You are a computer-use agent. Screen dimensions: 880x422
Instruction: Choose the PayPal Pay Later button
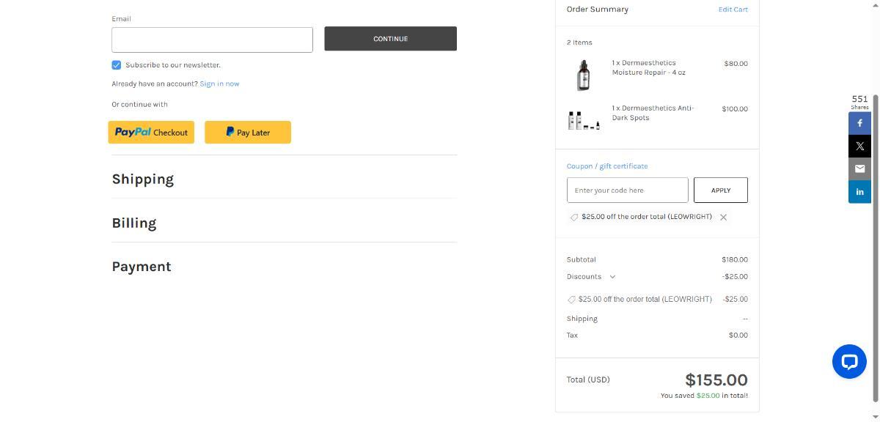pos(248,133)
